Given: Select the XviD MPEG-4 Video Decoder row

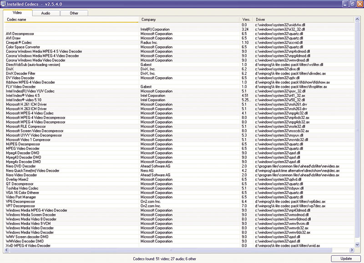Looking at the screenshot, I should 179,245.
